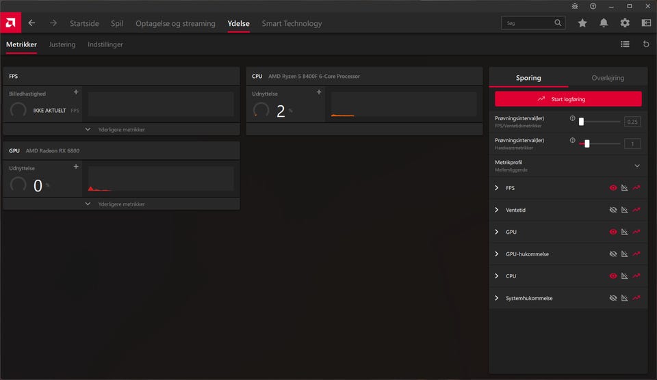
Task: Expand the Metrikprofil dropdown
Action: [x=637, y=166]
